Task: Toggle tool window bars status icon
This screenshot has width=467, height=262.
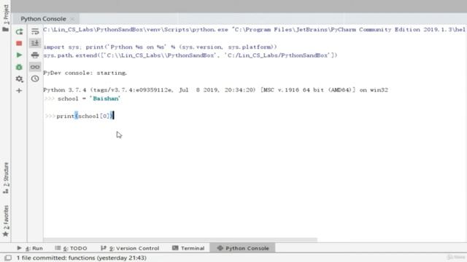Action: pos(8,258)
